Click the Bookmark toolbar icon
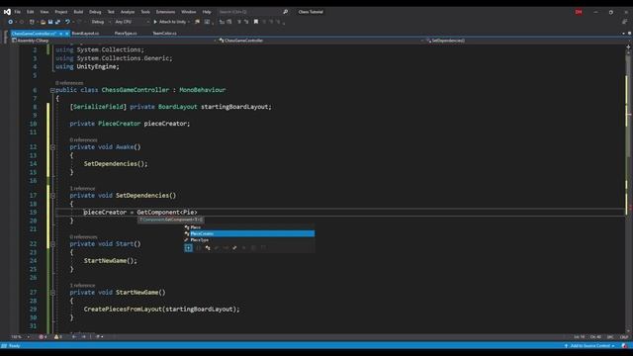633x356 pixels. pos(256,22)
